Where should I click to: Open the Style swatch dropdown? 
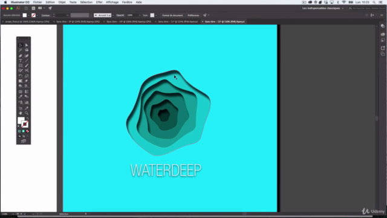coord(156,15)
